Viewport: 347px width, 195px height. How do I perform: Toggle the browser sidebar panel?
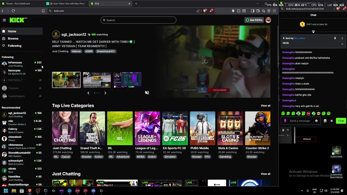click(252, 11)
